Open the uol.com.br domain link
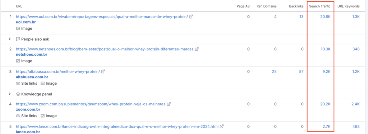Screen dimensions: 368x134 coord(26,22)
